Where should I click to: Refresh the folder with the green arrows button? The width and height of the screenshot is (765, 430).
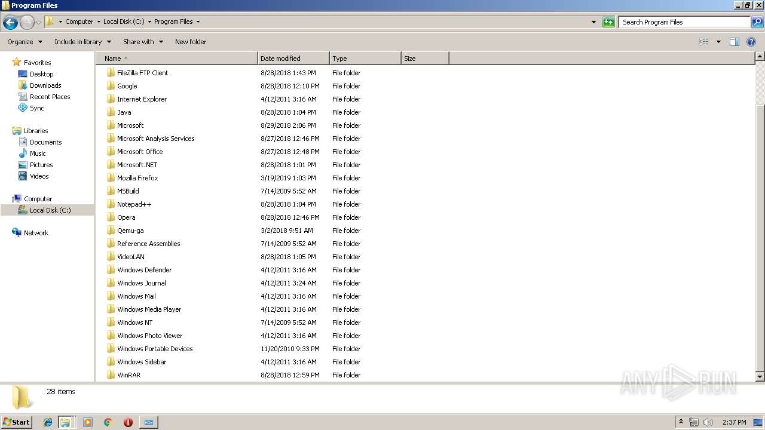coord(608,22)
